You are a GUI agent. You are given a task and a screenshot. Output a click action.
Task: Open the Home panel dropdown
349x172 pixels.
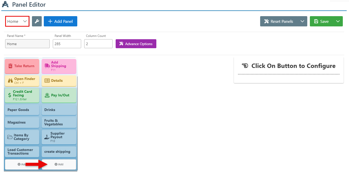(x=17, y=21)
